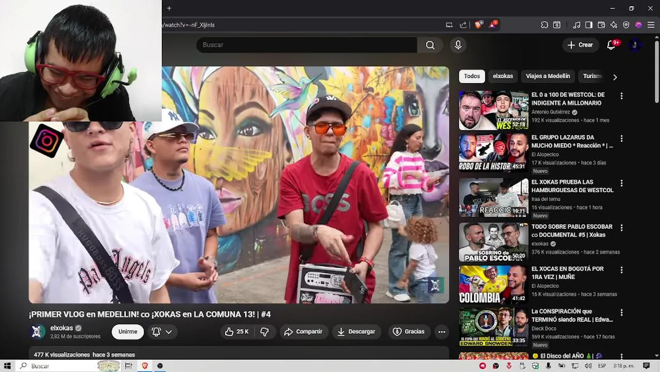Open notification bell dropdown for channel subscription
Viewport: 660px width, 372px height.
coord(162,332)
